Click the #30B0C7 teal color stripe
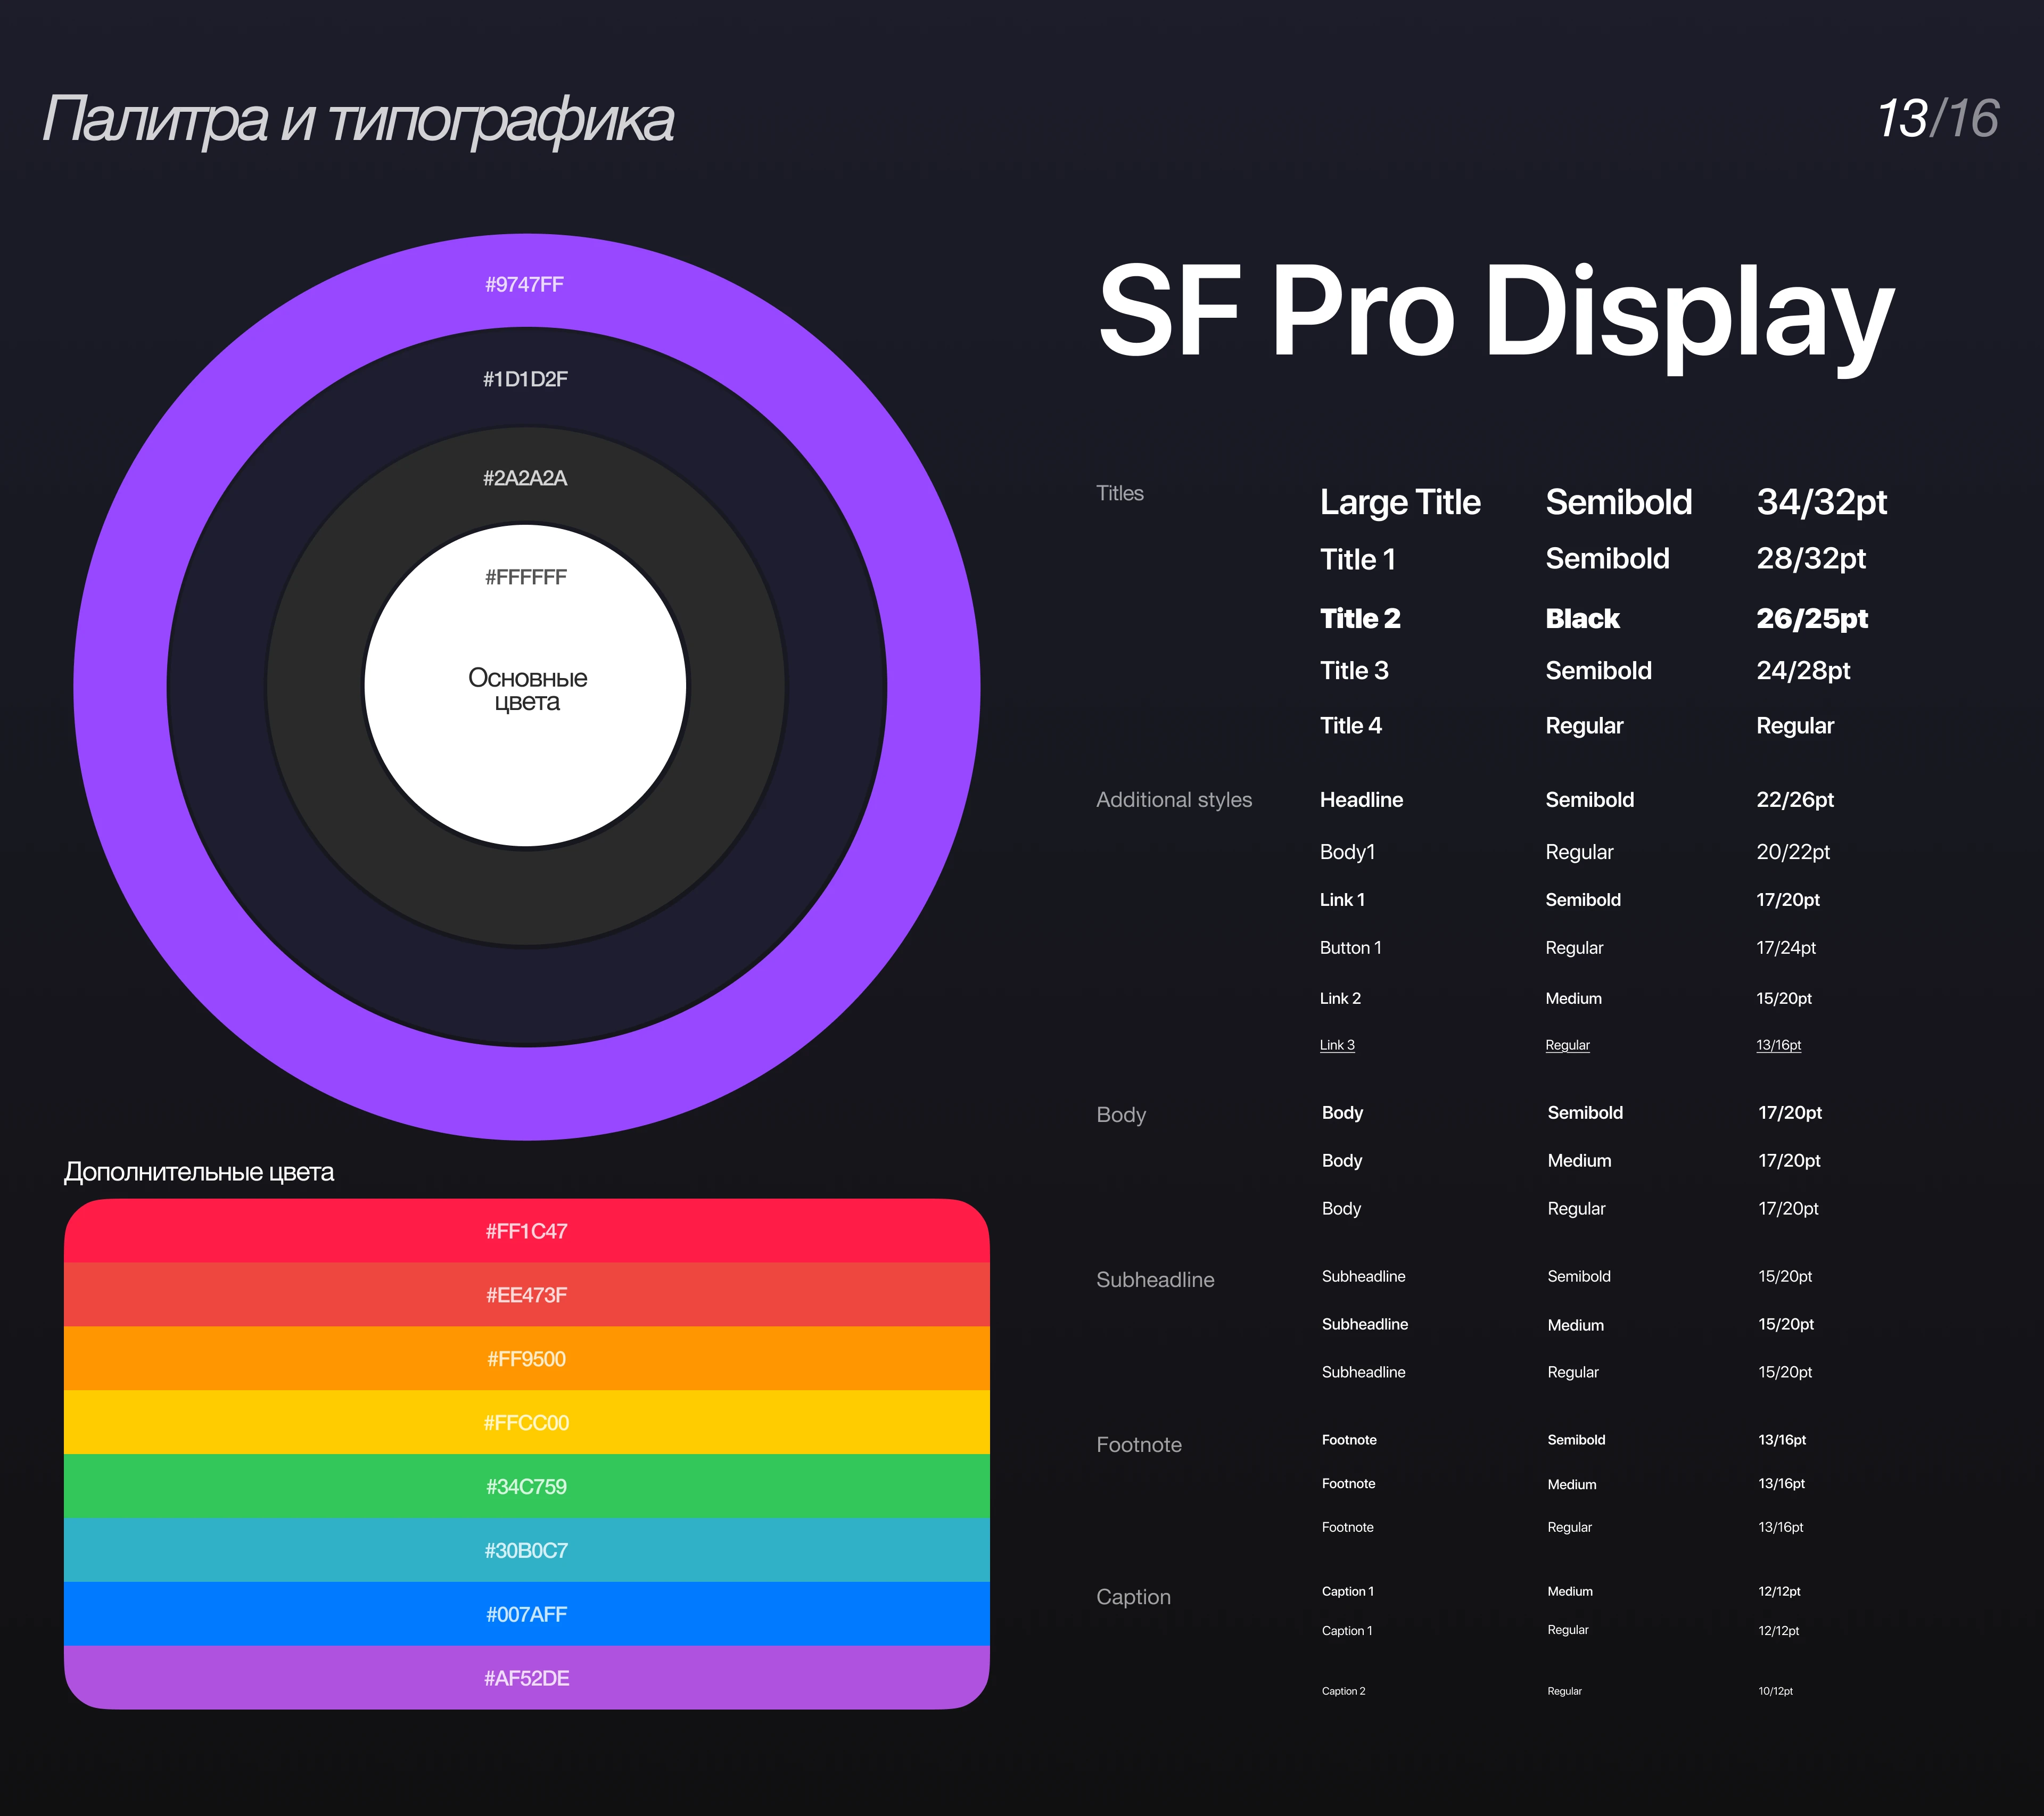This screenshot has width=2044, height=1816. point(526,1551)
